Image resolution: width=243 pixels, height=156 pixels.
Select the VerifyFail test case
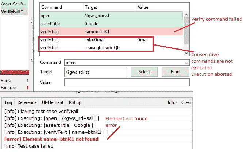pos(15,11)
